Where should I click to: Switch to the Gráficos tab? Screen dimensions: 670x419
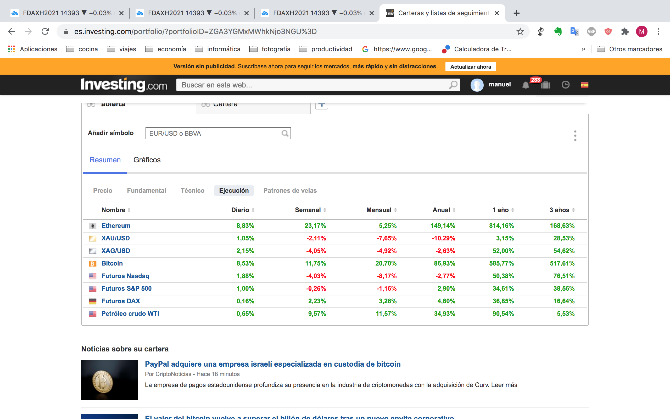147,160
